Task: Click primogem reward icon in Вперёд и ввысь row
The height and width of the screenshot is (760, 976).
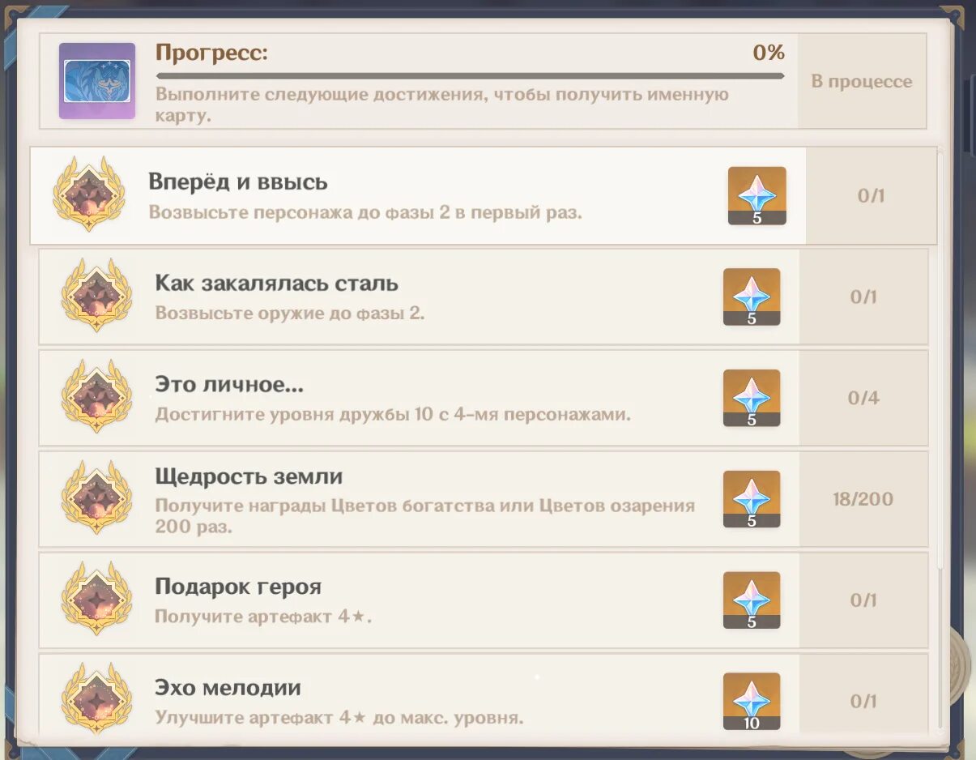Action: 757,195
